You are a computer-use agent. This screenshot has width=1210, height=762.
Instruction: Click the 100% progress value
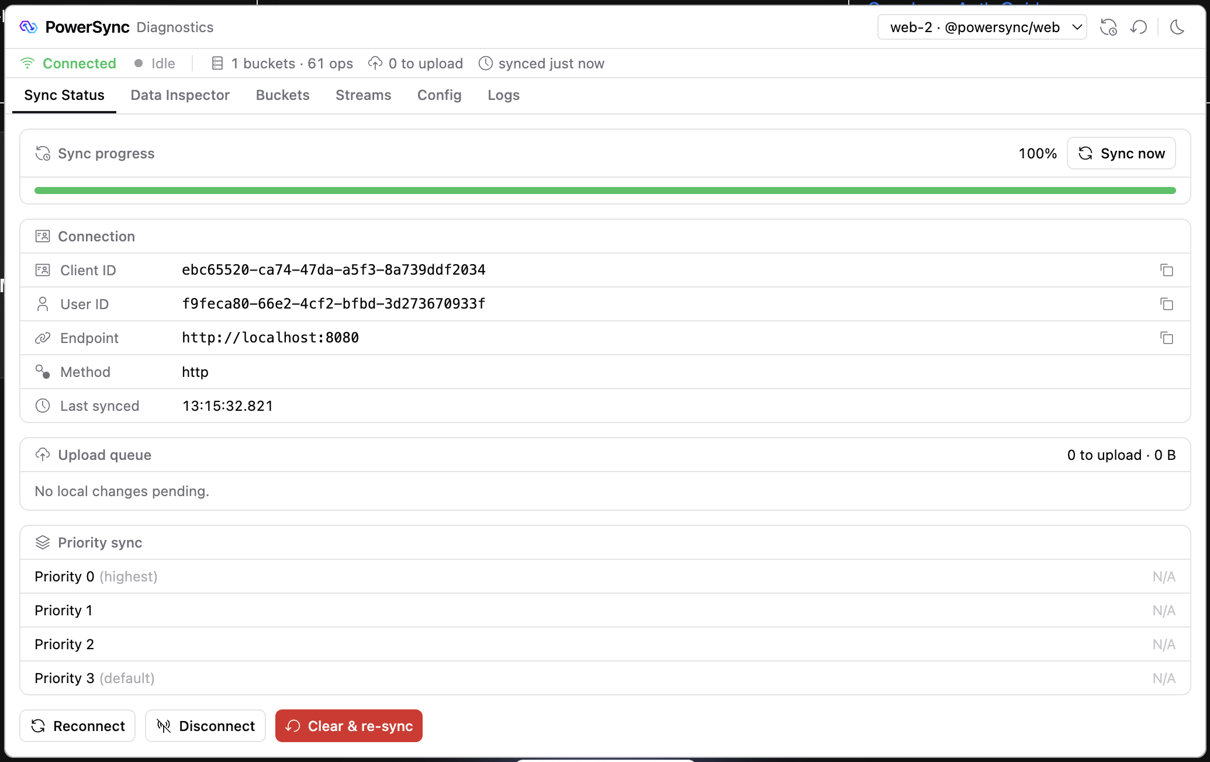click(x=1038, y=154)
